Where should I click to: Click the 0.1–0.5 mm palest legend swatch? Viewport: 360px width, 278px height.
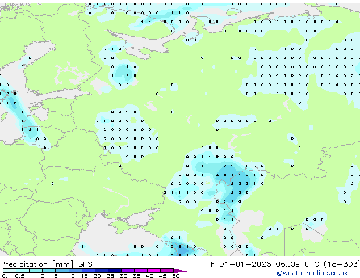(10, 271)
